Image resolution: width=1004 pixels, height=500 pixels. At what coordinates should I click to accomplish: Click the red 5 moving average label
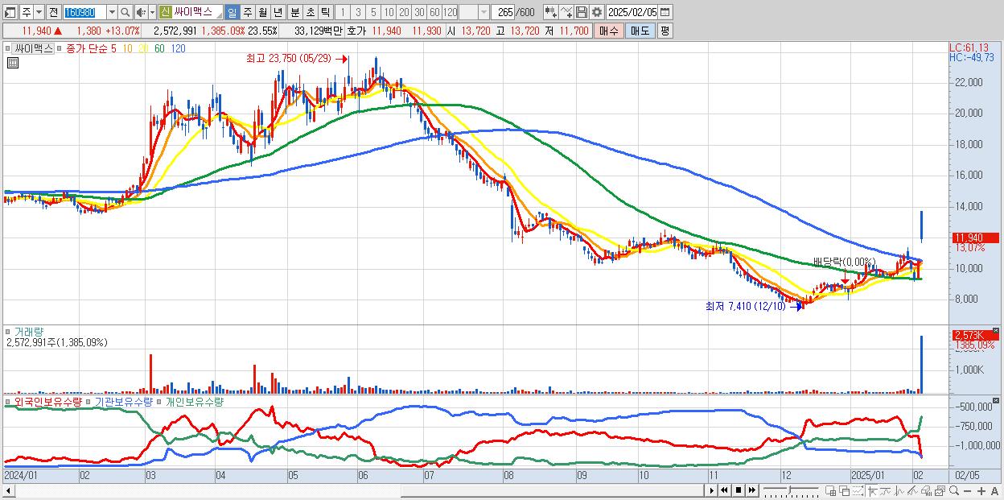coord(114,48)
